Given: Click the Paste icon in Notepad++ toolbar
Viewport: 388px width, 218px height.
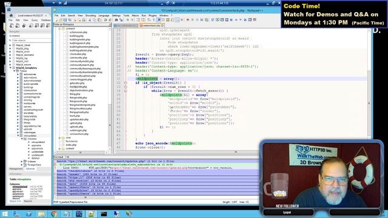Looking at the screenshot, I should click(x=99, y=20).
